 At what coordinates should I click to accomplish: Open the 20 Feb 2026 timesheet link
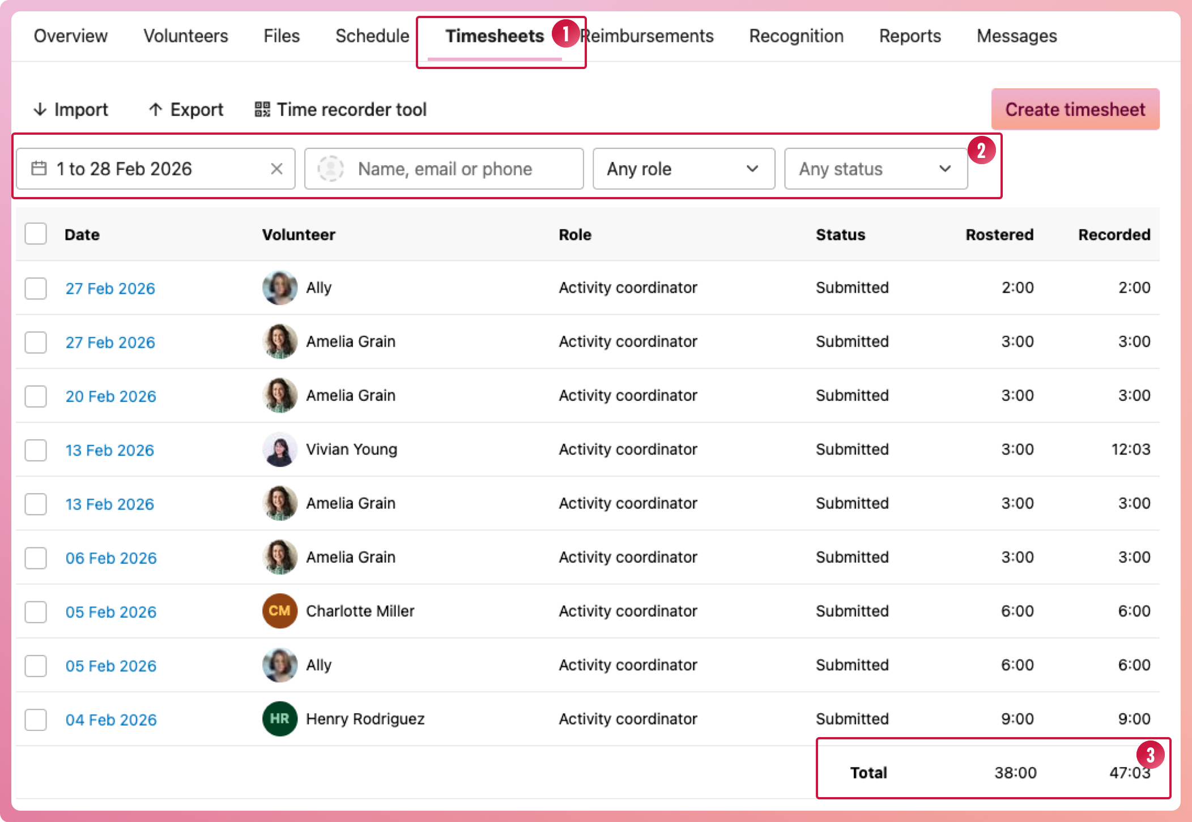(111, 396)
